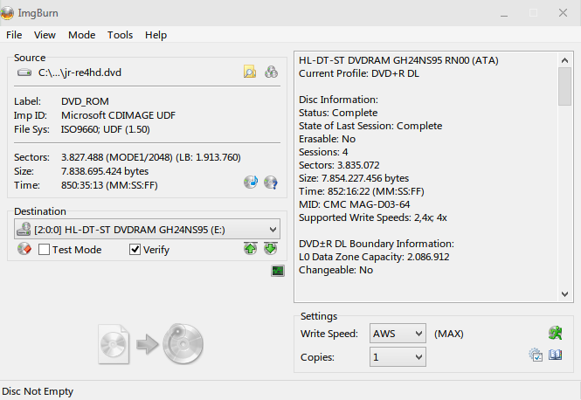Click the 'Erasable: No' line

[x=327, y=139]
